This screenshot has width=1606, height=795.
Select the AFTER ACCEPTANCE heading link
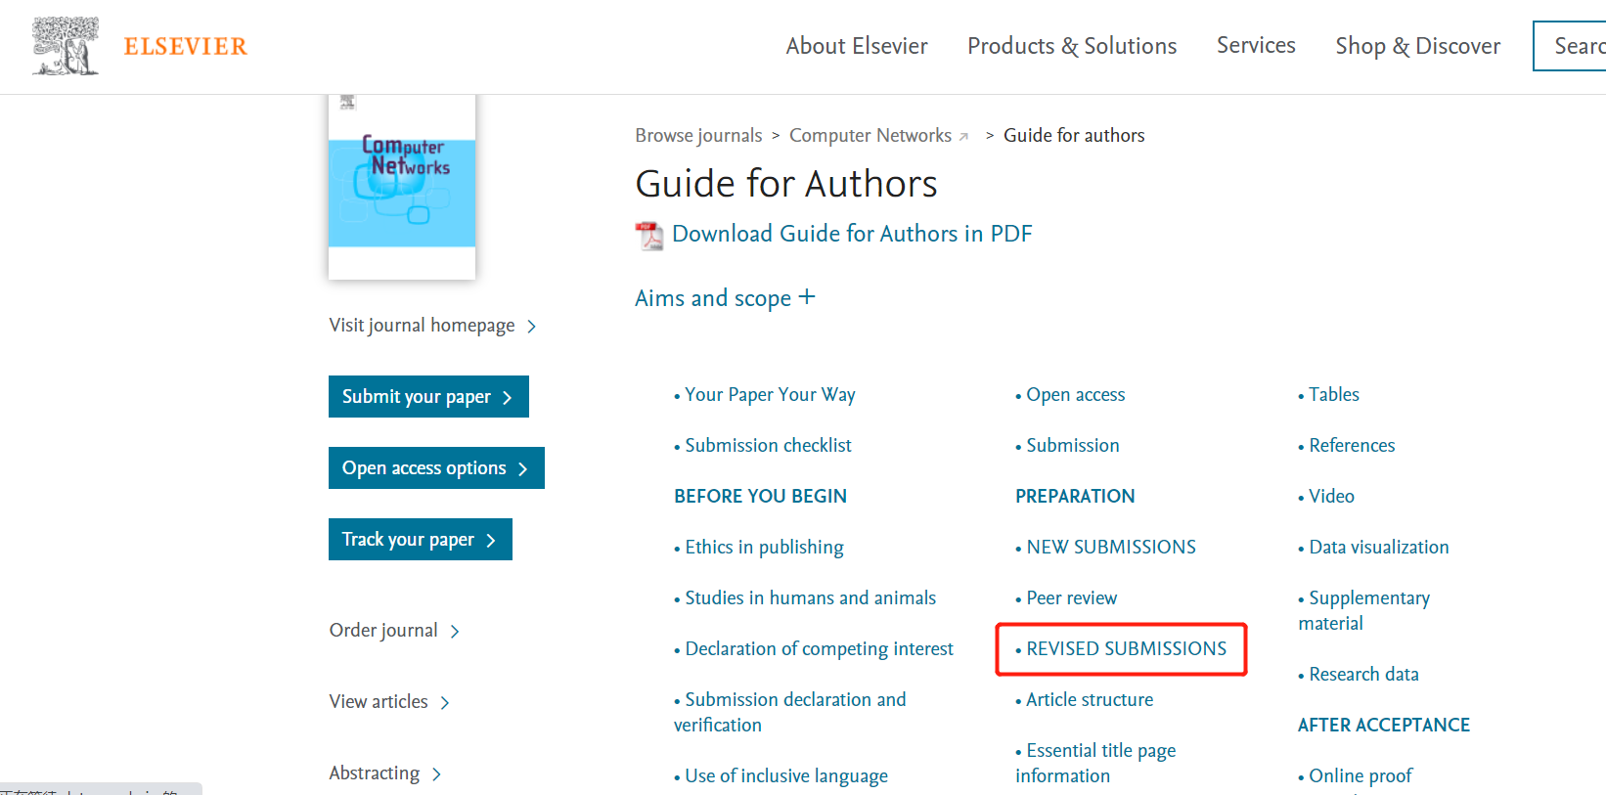click(x=1384, y=726)
